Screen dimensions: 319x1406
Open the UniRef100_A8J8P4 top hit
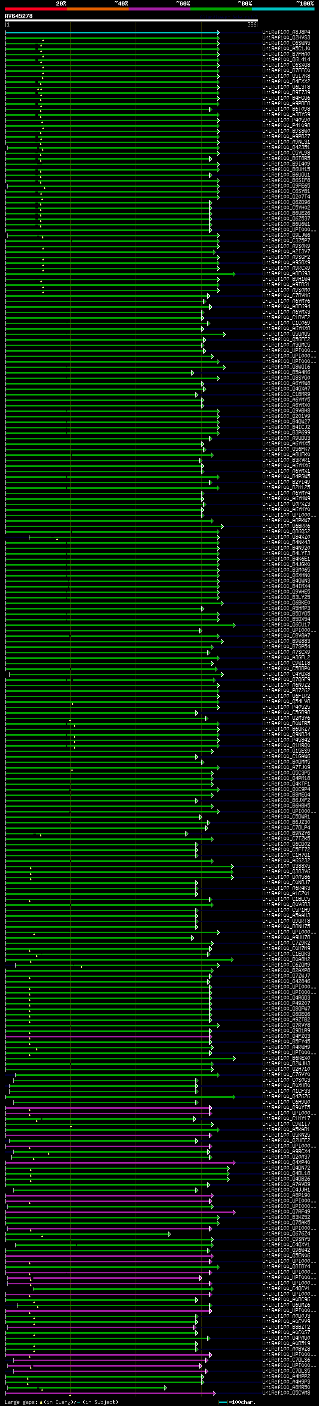pyautogui.click(x=286, y=32)
